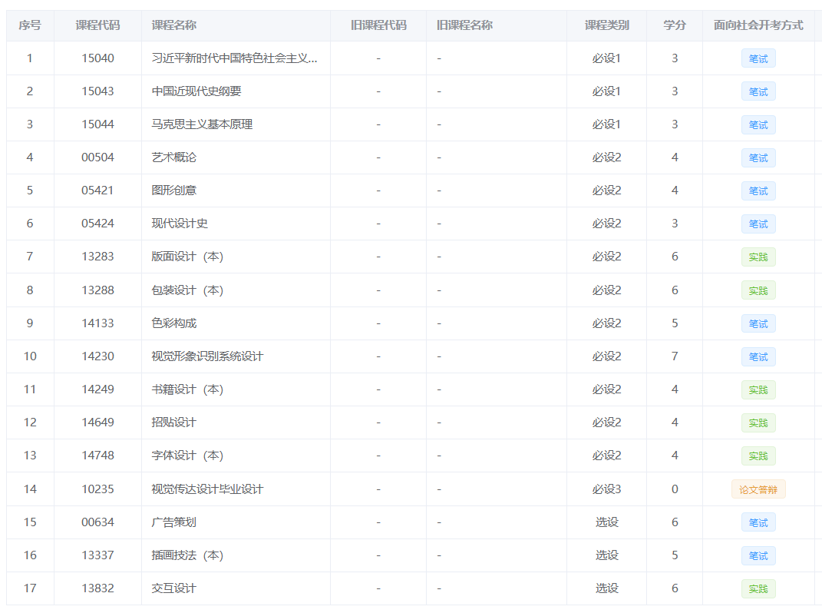This screenshot has width=822, height=613.
Task: Click the 实践 tag for 交互设计
Action: 758,589
